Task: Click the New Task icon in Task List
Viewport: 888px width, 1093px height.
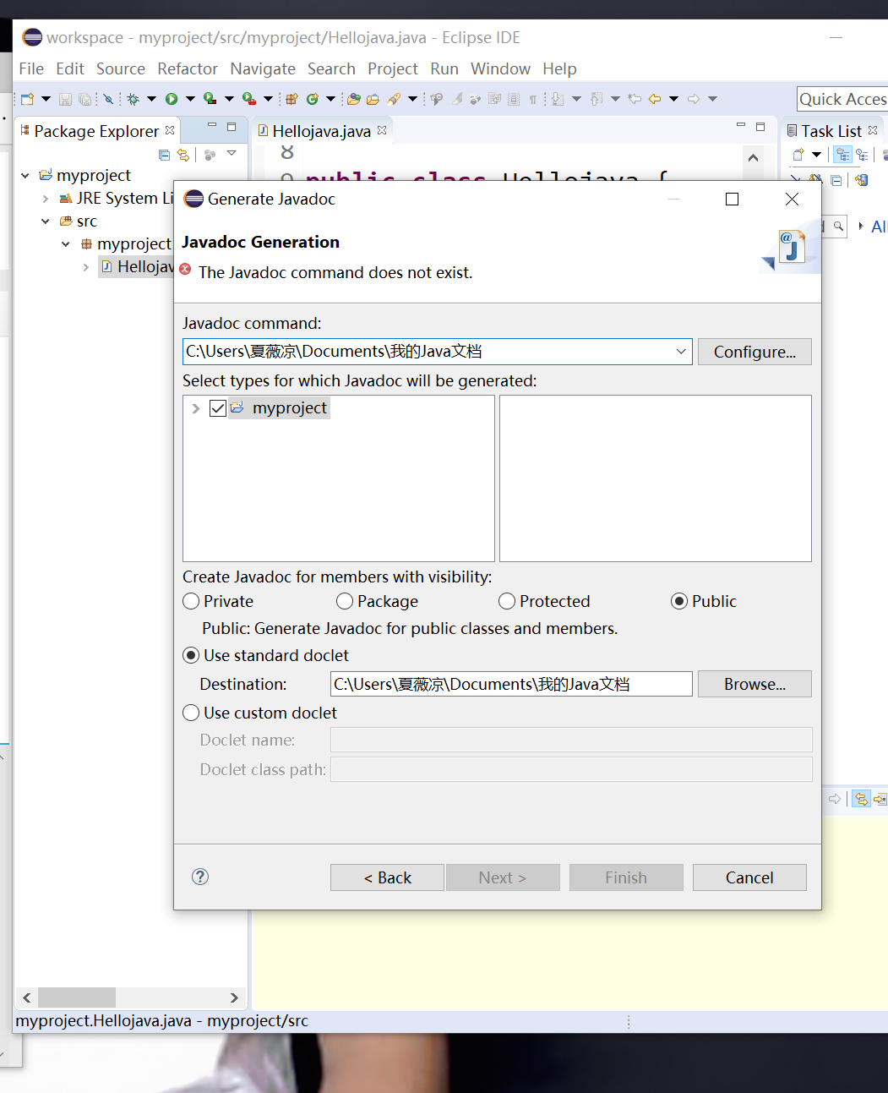Action: click(x=798, y=155)
